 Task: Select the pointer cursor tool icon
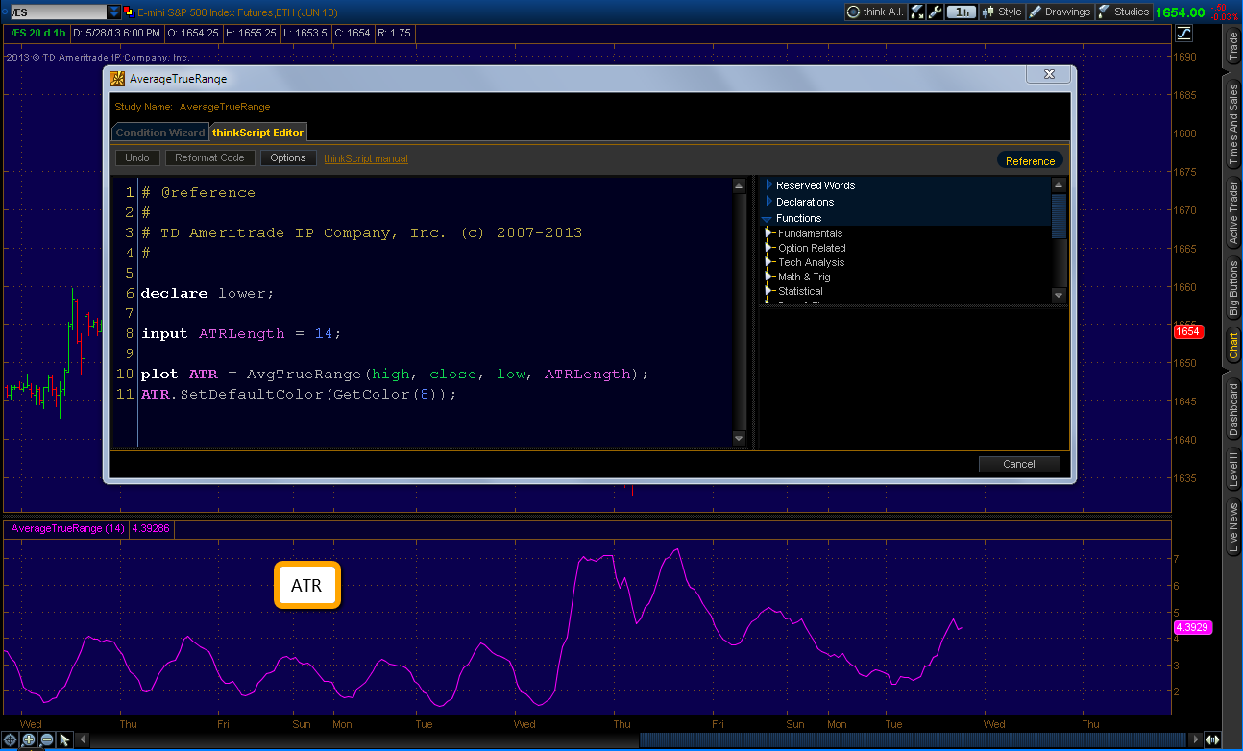tap(65, 739)
